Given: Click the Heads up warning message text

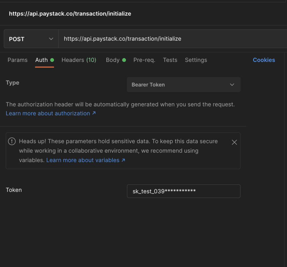Looking at the screenshot, I should pos(118,150).
